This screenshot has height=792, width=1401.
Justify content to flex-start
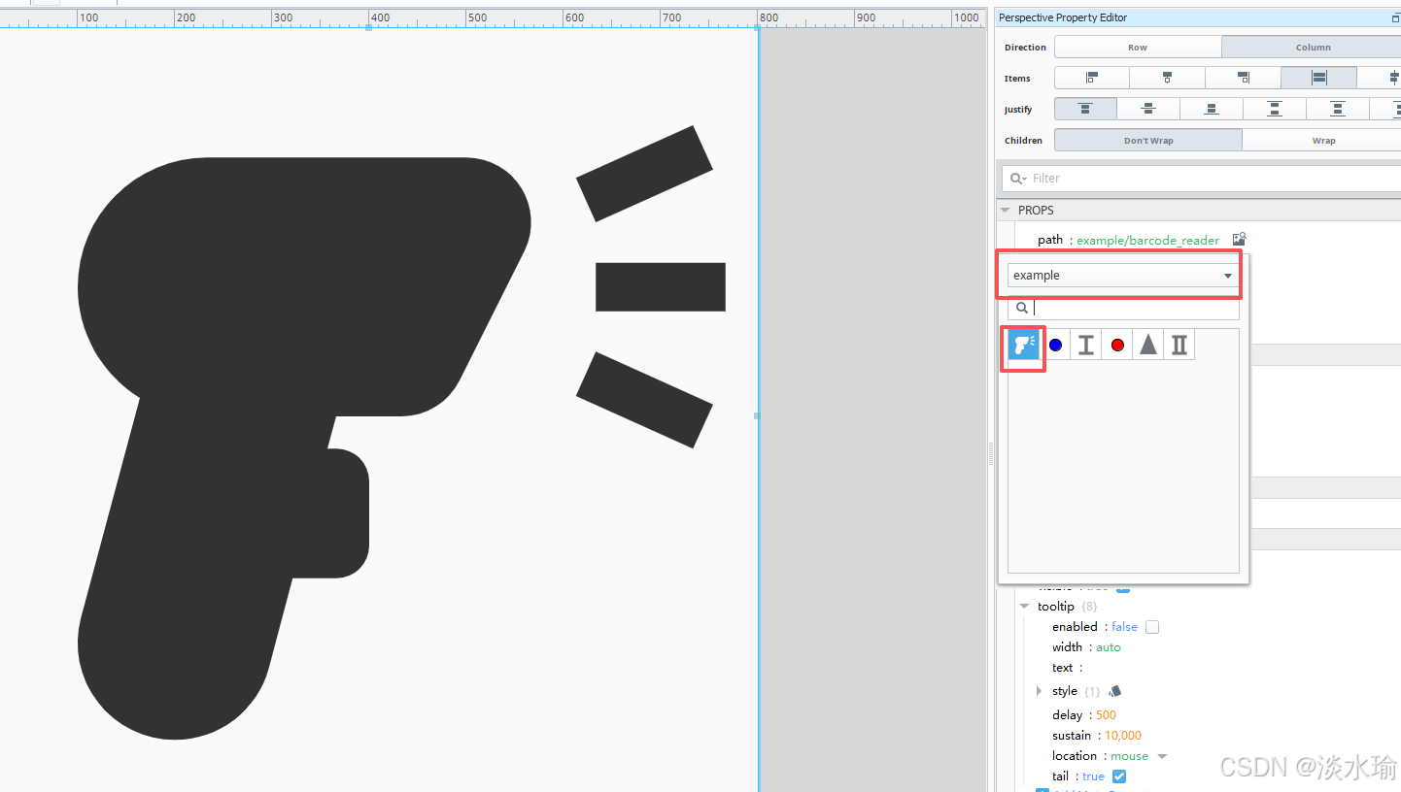[x=1085, y=109]
